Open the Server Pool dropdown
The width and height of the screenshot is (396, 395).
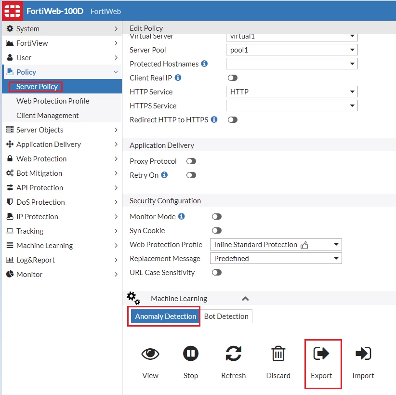tap(291, 50)
